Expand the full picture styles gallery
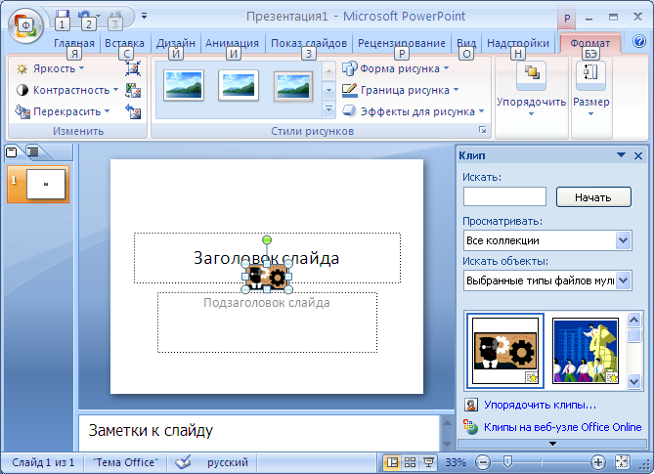The image size is (654, 474). pos(328,109)
